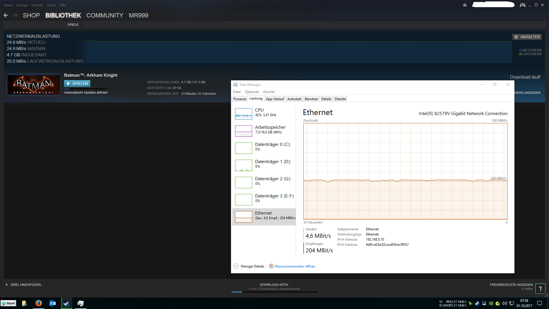Screen dimensions: 549x309
Task: Click the Steam taskbar icon
Action: pos(66,303)
